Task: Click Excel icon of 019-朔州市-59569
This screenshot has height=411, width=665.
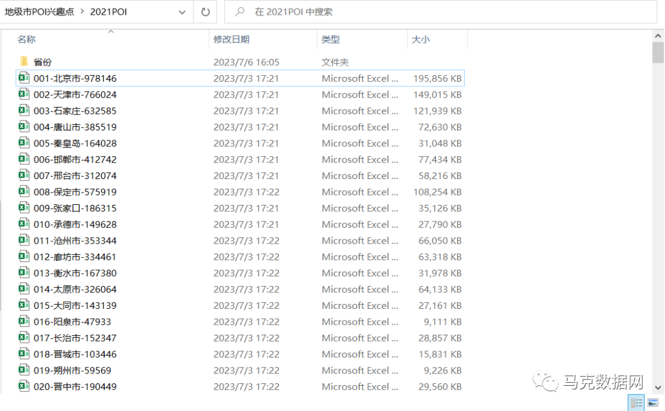Action: coord(24,370)
